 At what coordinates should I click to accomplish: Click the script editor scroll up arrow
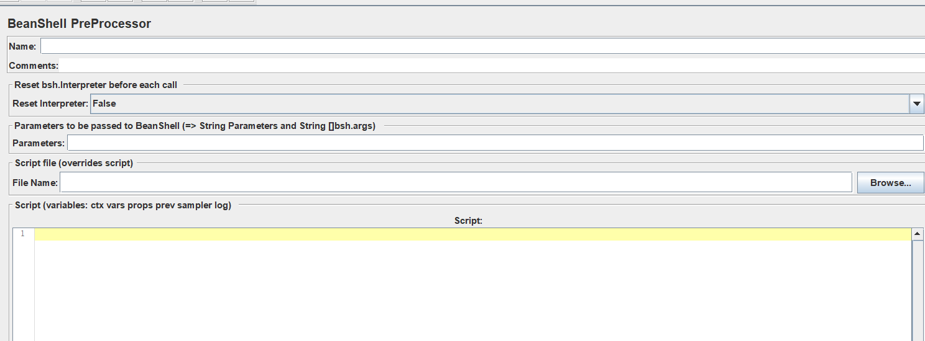(918, 234)
